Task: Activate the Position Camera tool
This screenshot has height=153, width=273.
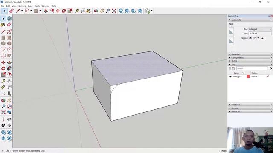Action: (3, 119)
